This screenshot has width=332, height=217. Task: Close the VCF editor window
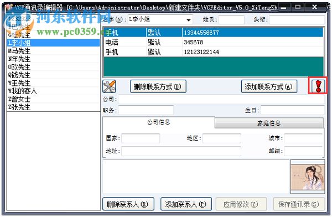tap(315, 7)
